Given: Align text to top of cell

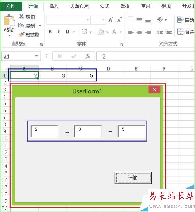Looking at the screenshot, I should pyautogui.click(x=131, y=18).
